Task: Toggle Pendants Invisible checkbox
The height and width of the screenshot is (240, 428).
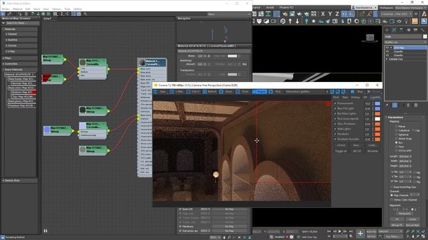Action: [x=335, y=139]
